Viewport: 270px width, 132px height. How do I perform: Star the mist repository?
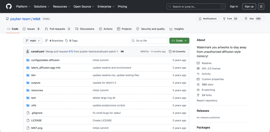tap(253, 19)
